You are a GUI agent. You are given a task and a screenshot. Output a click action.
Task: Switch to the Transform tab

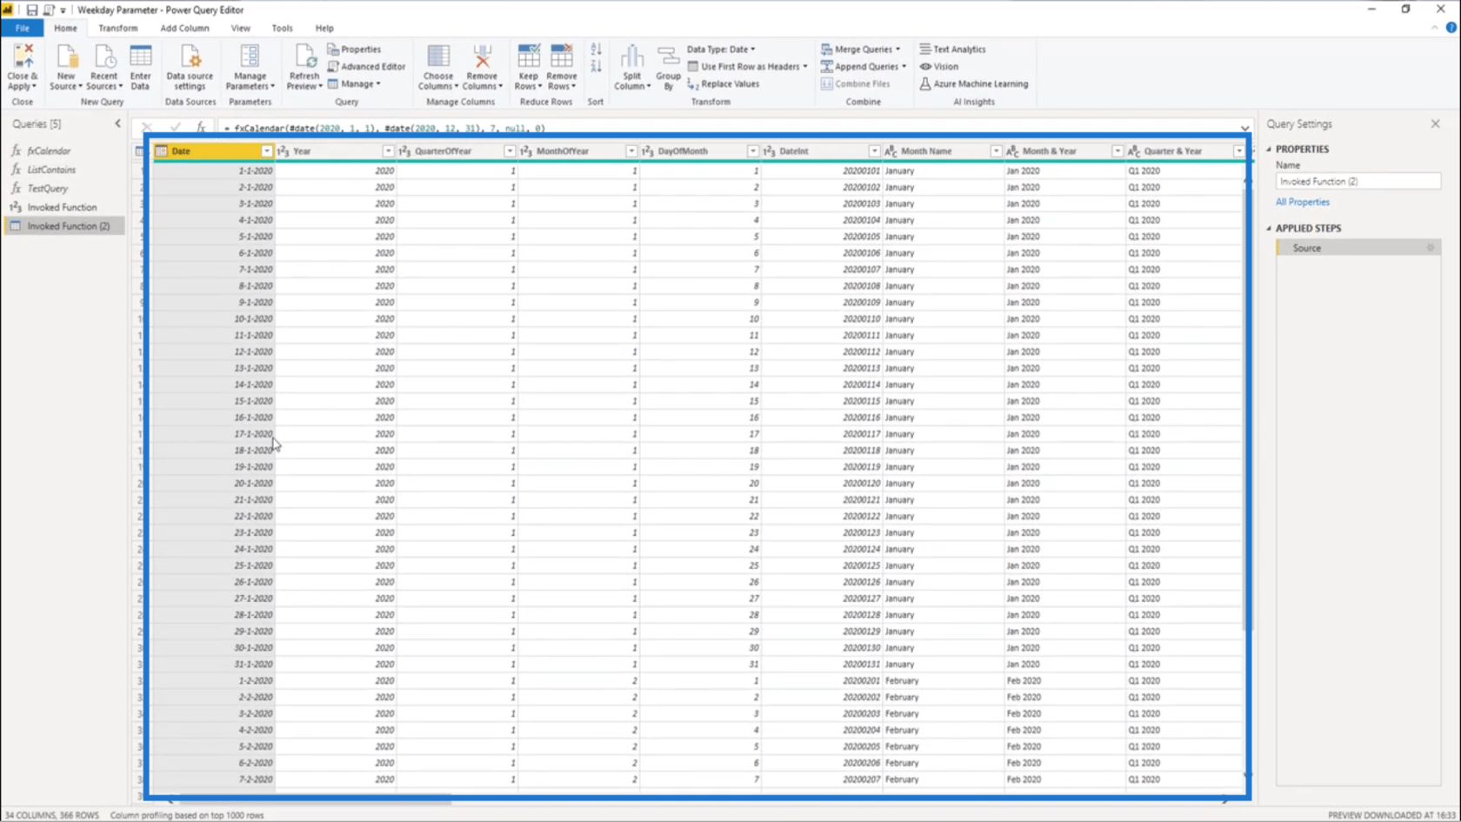[117, 28]
